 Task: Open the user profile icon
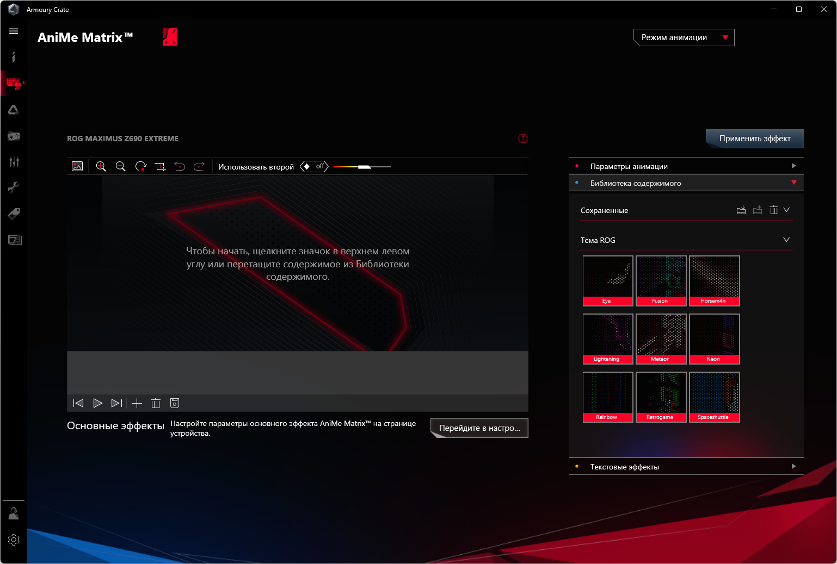click(x=14, y=513)
